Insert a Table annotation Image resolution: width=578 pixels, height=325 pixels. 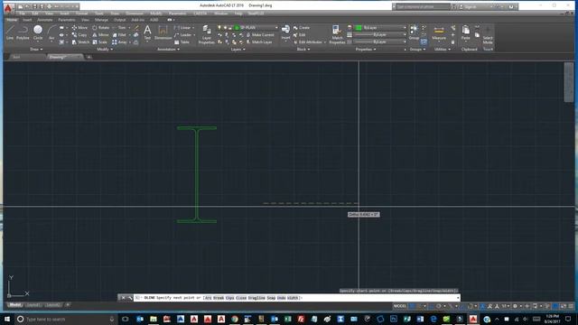click(182, 42)
